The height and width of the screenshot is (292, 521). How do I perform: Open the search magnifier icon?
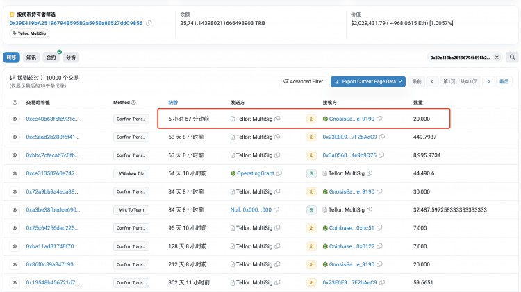[512, 57]
